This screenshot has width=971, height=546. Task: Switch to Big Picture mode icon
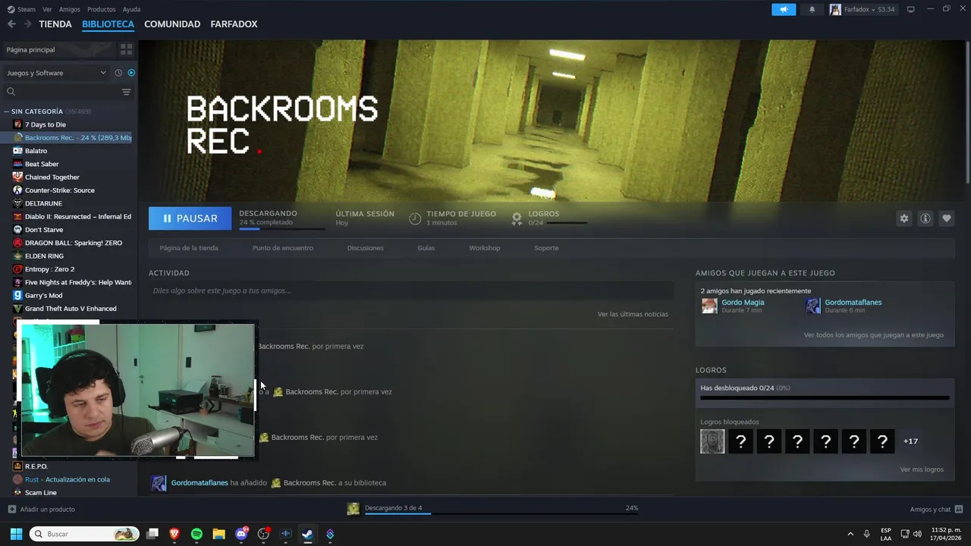[x=911, y=9]
